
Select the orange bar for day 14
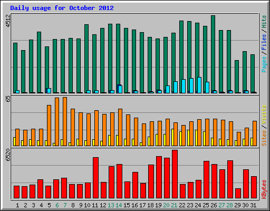click(x=120, y=127)
